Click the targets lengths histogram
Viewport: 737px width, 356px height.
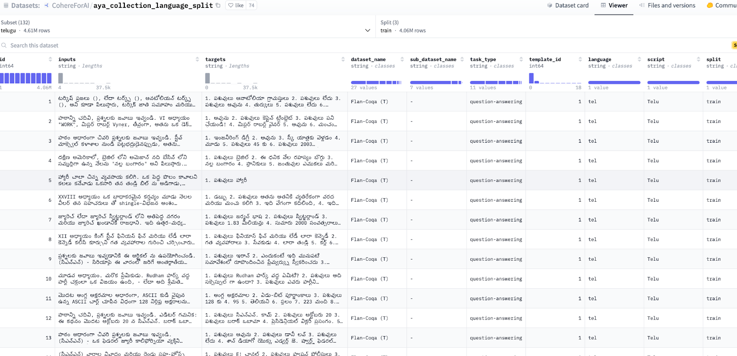231,78
